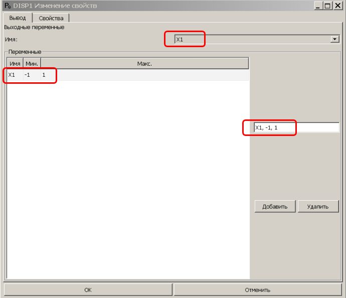Screen dimensions: 346x298
Task: Maximize the DISP1 properties window
Action: [x=327, y=6]
